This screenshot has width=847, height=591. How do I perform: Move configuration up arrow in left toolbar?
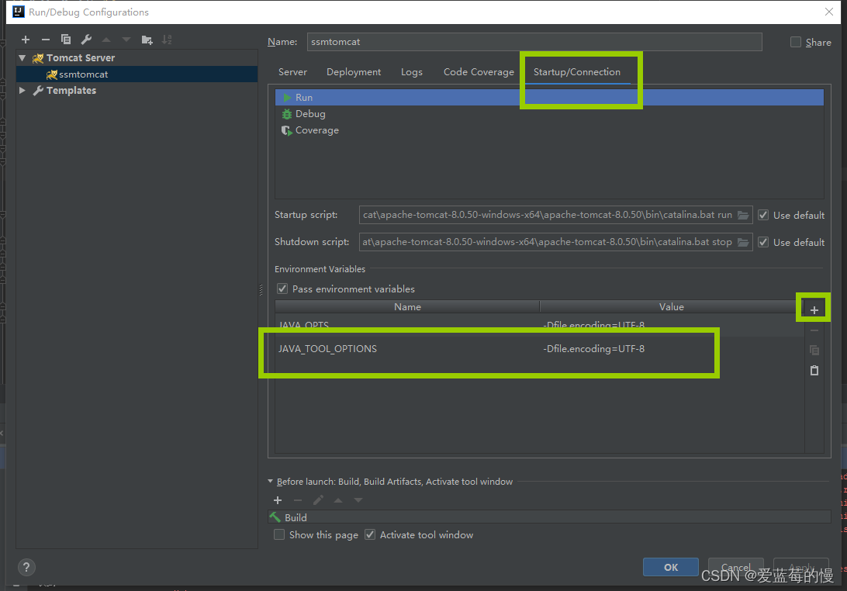[x=105, y=40]
